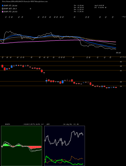
Task: Select the 'DOW PT: 28.85' legend label
Action: pyautogui.click(x=10, y=12)
